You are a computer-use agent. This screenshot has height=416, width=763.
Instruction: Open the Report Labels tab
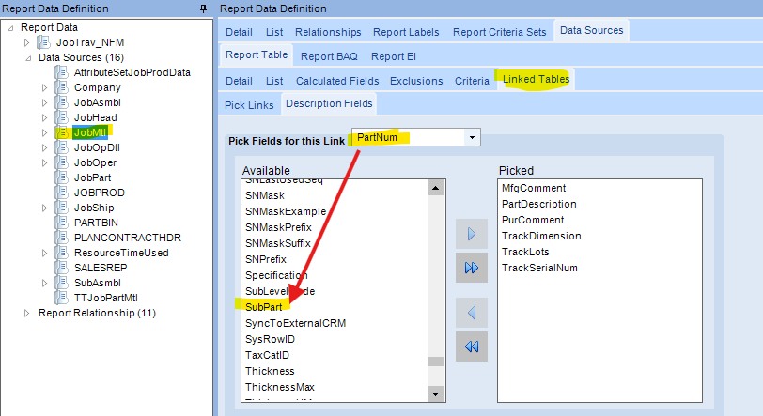406,32
